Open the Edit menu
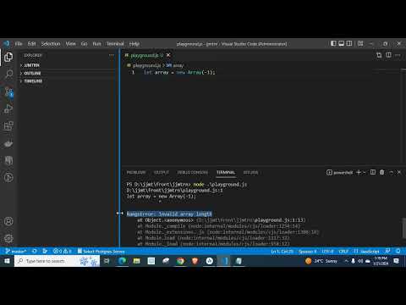 [x=31, y=44]
